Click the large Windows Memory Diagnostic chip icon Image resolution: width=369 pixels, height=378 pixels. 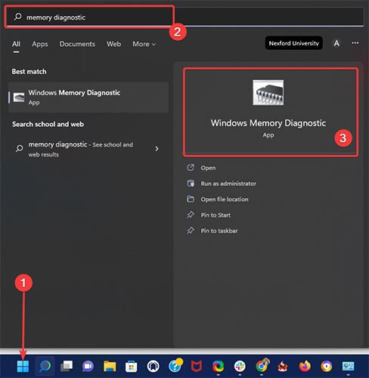pyautogui.click(x=268, y=92)
